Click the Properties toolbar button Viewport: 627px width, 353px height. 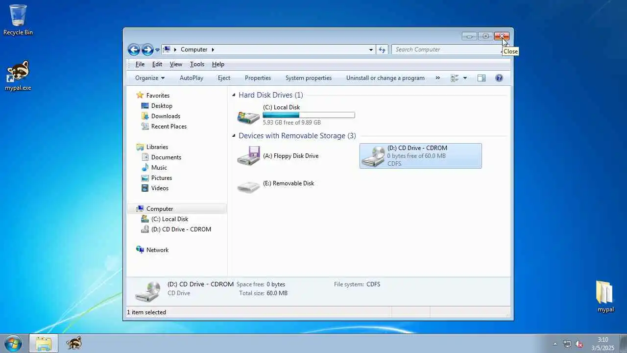[258, 78]
